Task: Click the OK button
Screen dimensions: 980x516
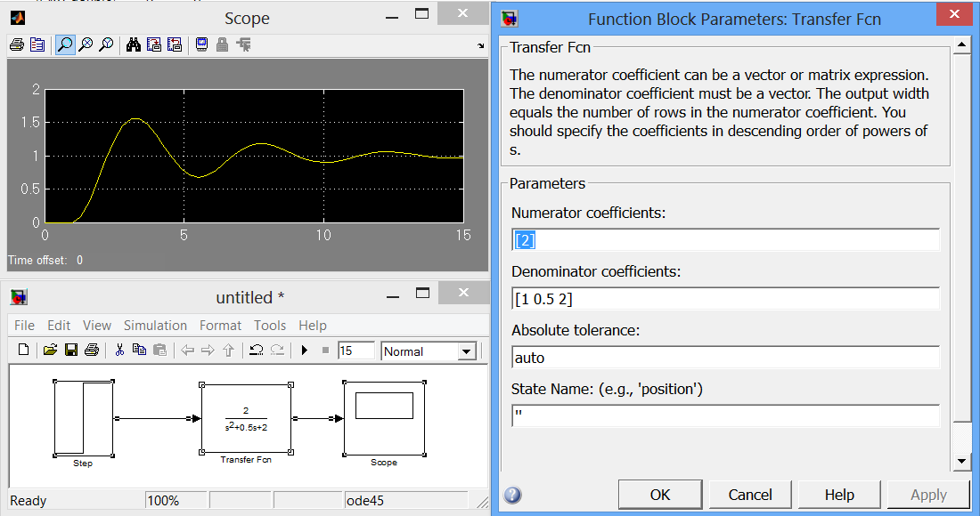Action: (x=660, y=495)
